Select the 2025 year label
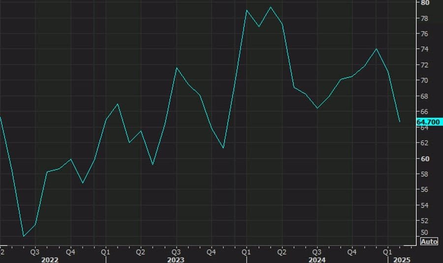The image size is (443, 263). click(402, 259)
